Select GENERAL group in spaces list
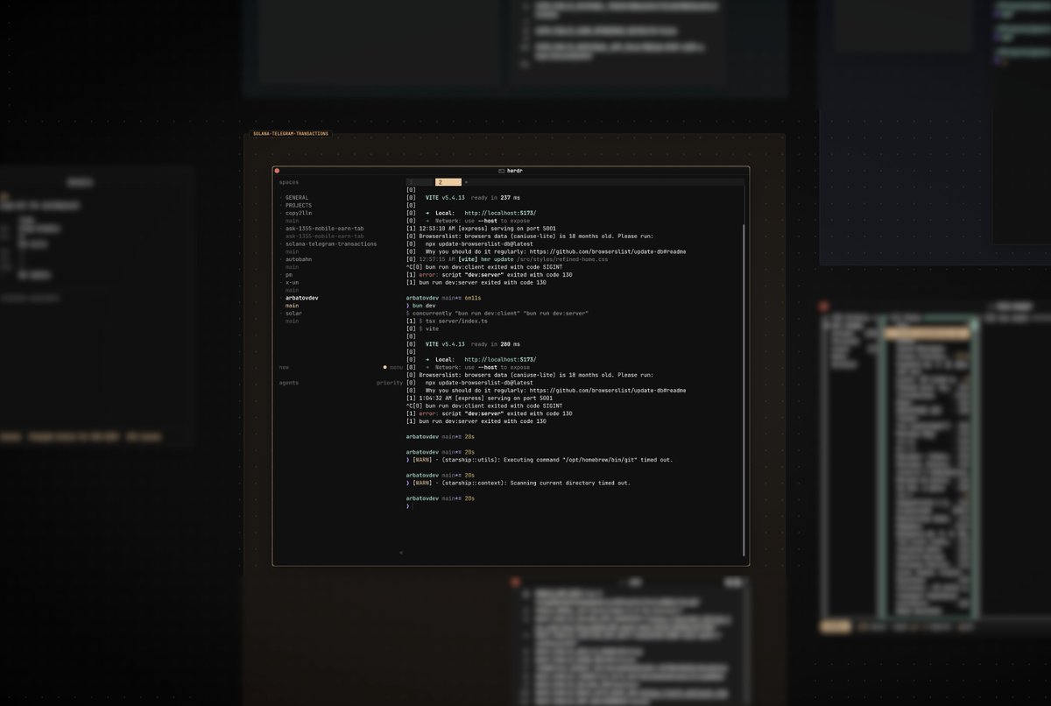This screenshot has width=1051, height=706. [x=295, y=197]
